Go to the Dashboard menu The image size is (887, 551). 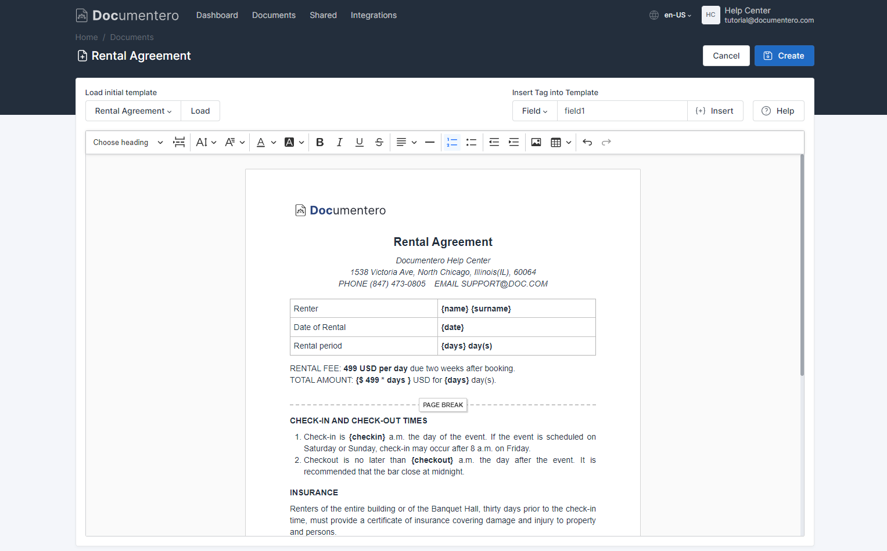217,15
